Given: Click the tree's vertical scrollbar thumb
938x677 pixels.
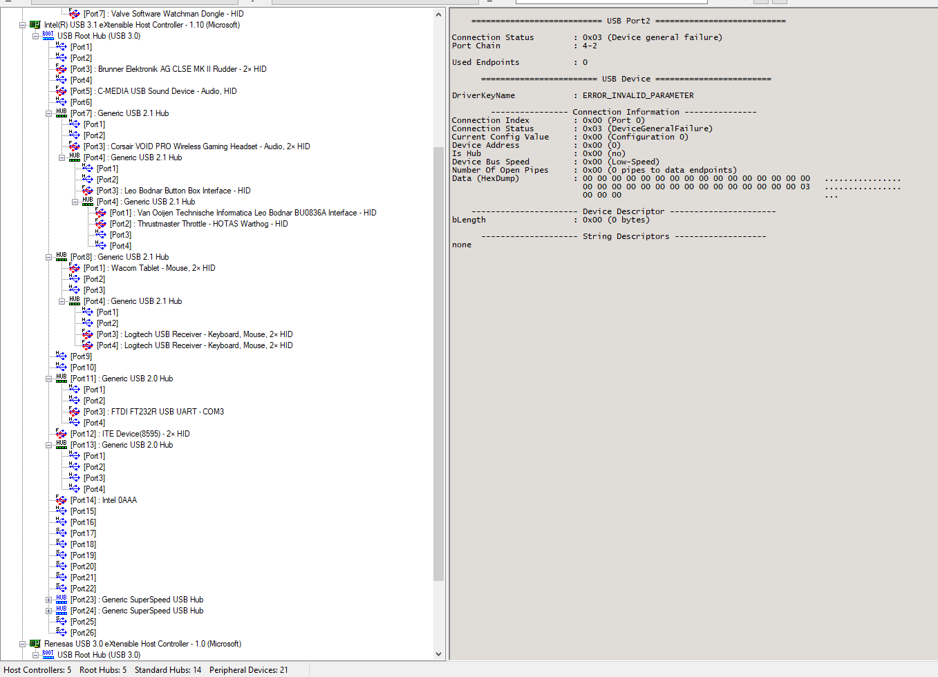Looking at the screenshot, I should pyautogui.click(x=439, y=363).
